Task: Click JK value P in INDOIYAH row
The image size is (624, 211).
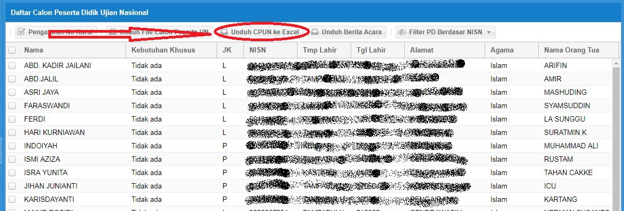Action: tap(225, 146)
